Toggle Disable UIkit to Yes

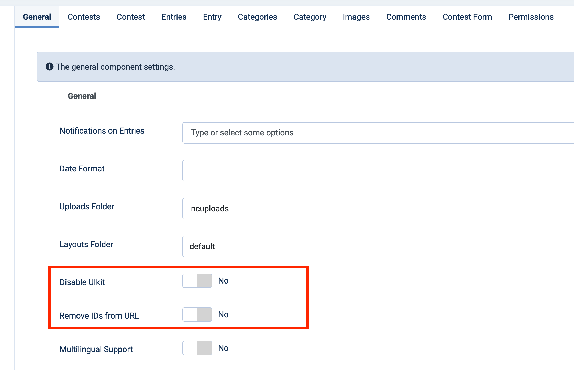197,280
